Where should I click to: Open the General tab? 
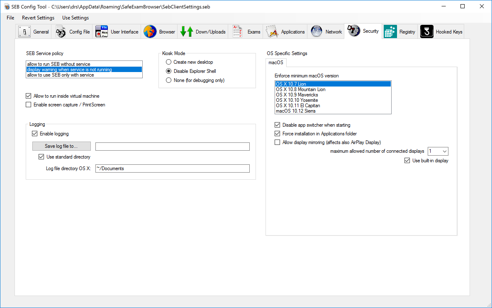pos(34,31)
